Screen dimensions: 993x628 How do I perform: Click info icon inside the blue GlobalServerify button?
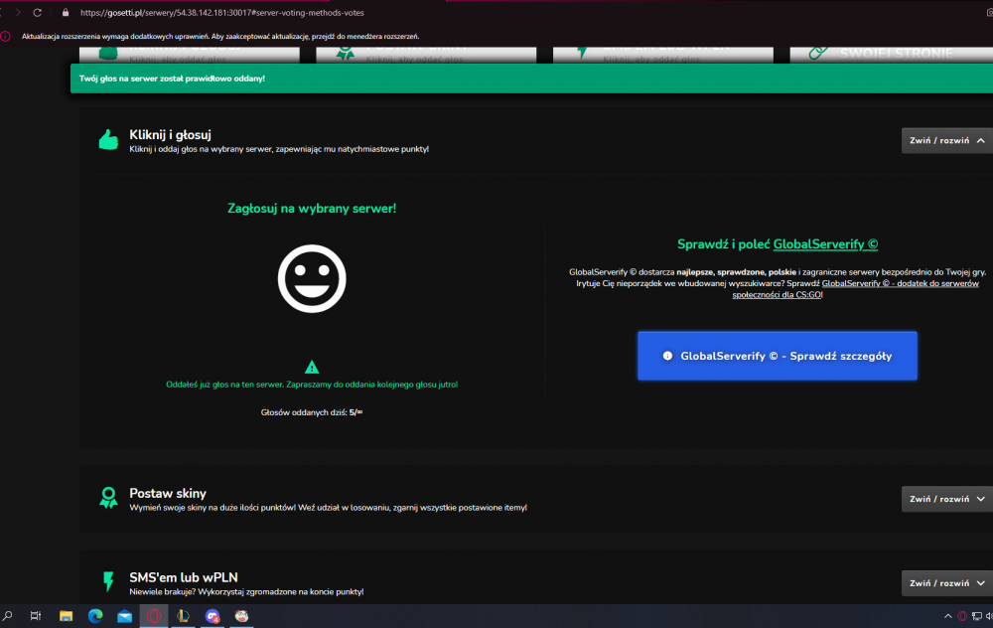(x=667, y=356)
